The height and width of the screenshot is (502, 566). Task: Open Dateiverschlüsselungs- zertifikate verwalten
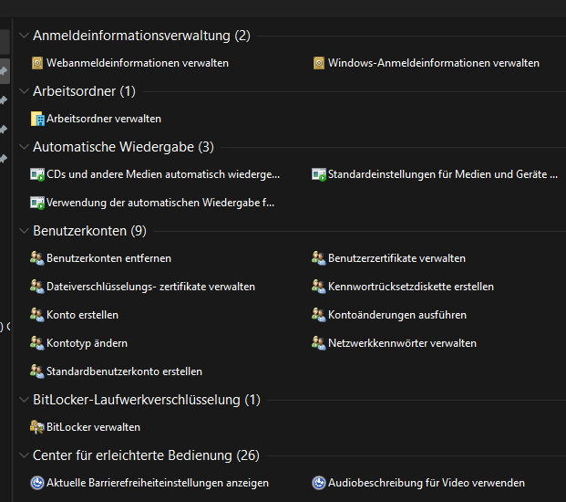coord(150,287)
